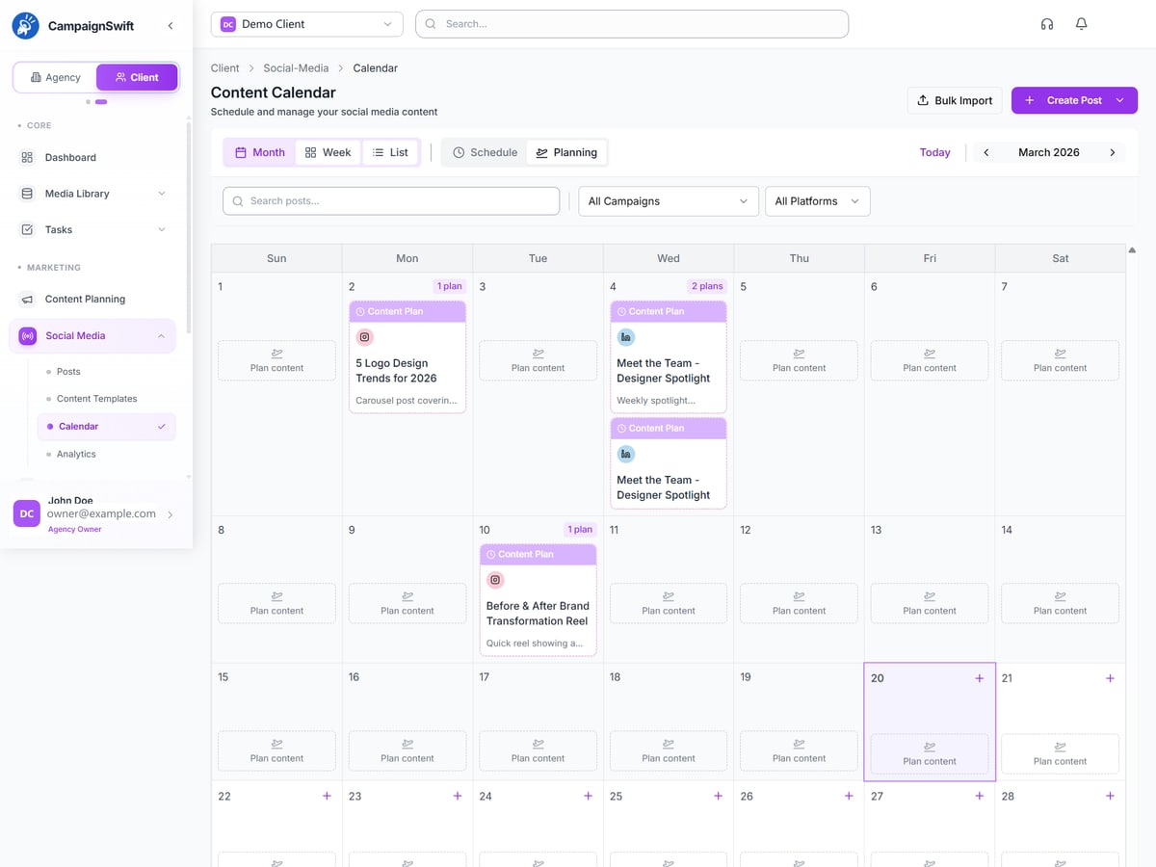
Task: Select the Schedule view toggle
Action: click(485, 152)
